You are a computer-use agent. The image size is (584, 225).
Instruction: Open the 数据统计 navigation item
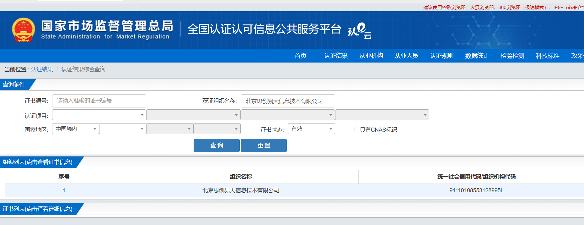point(477,56)
